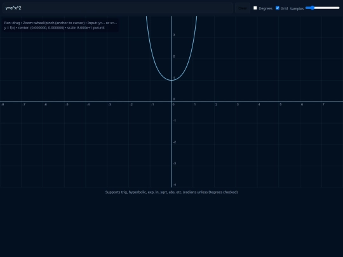This screenshot has height=257, width=343.
Task: Enable the Degrees checkbox
Action: [x=255, y=8]
